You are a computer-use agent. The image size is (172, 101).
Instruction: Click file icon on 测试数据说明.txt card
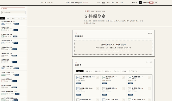[x=130, y=89]
